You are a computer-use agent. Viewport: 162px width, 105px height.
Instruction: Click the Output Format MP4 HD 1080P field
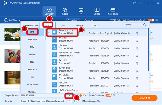click(43, 95)
